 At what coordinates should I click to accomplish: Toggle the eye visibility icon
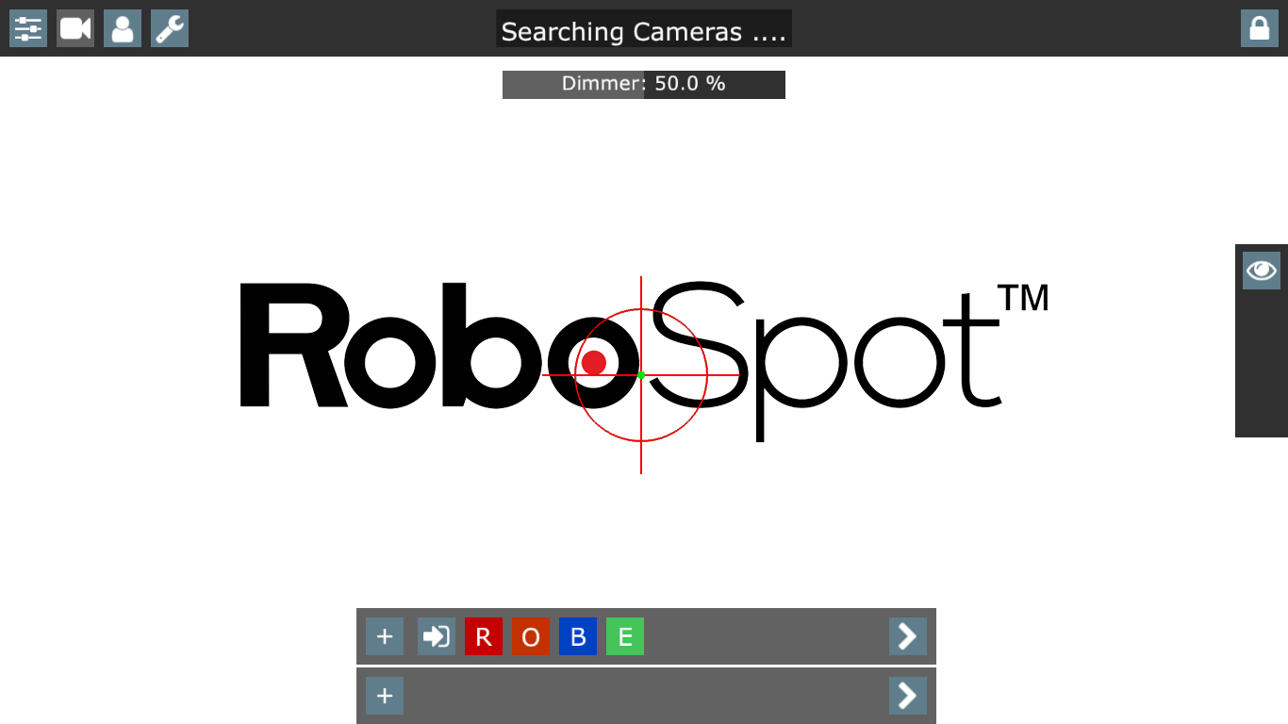(1261, 271)
